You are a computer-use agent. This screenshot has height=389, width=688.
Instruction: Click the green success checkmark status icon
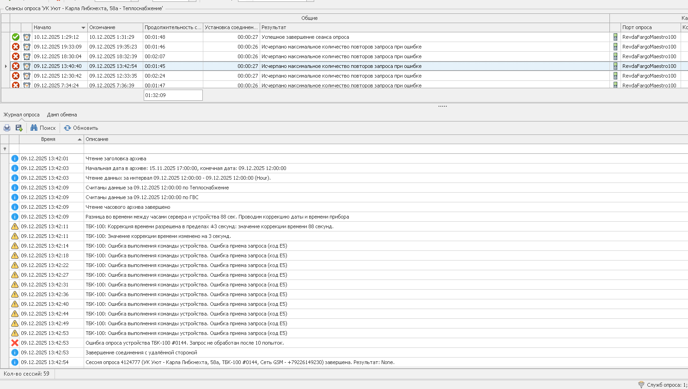point(16,37)
